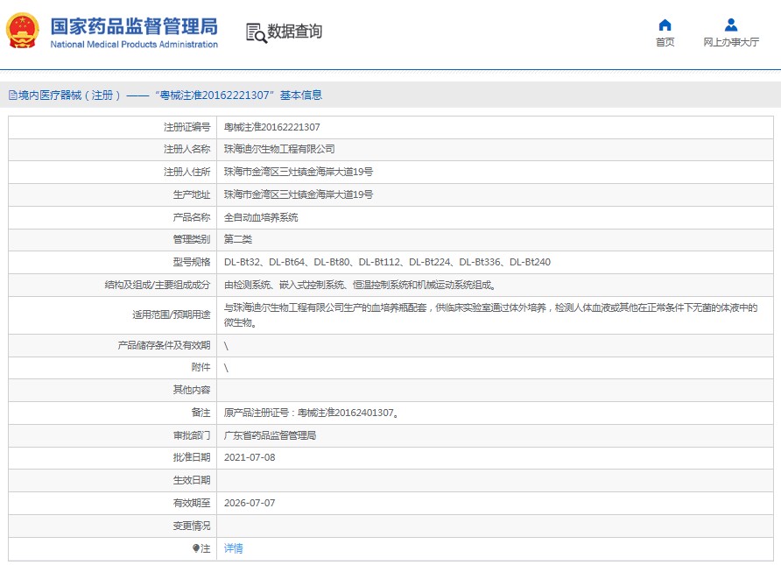The height and width of the screenshot is (565, 781).
Task: Click the 适用范围 intended use description
Action: pyautogui.click(x=490, y=314)
